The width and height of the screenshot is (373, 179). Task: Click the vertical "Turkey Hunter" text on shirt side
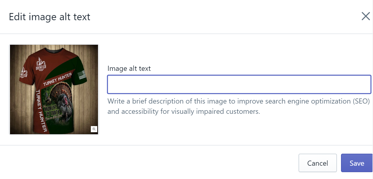[x=41, y=111]
